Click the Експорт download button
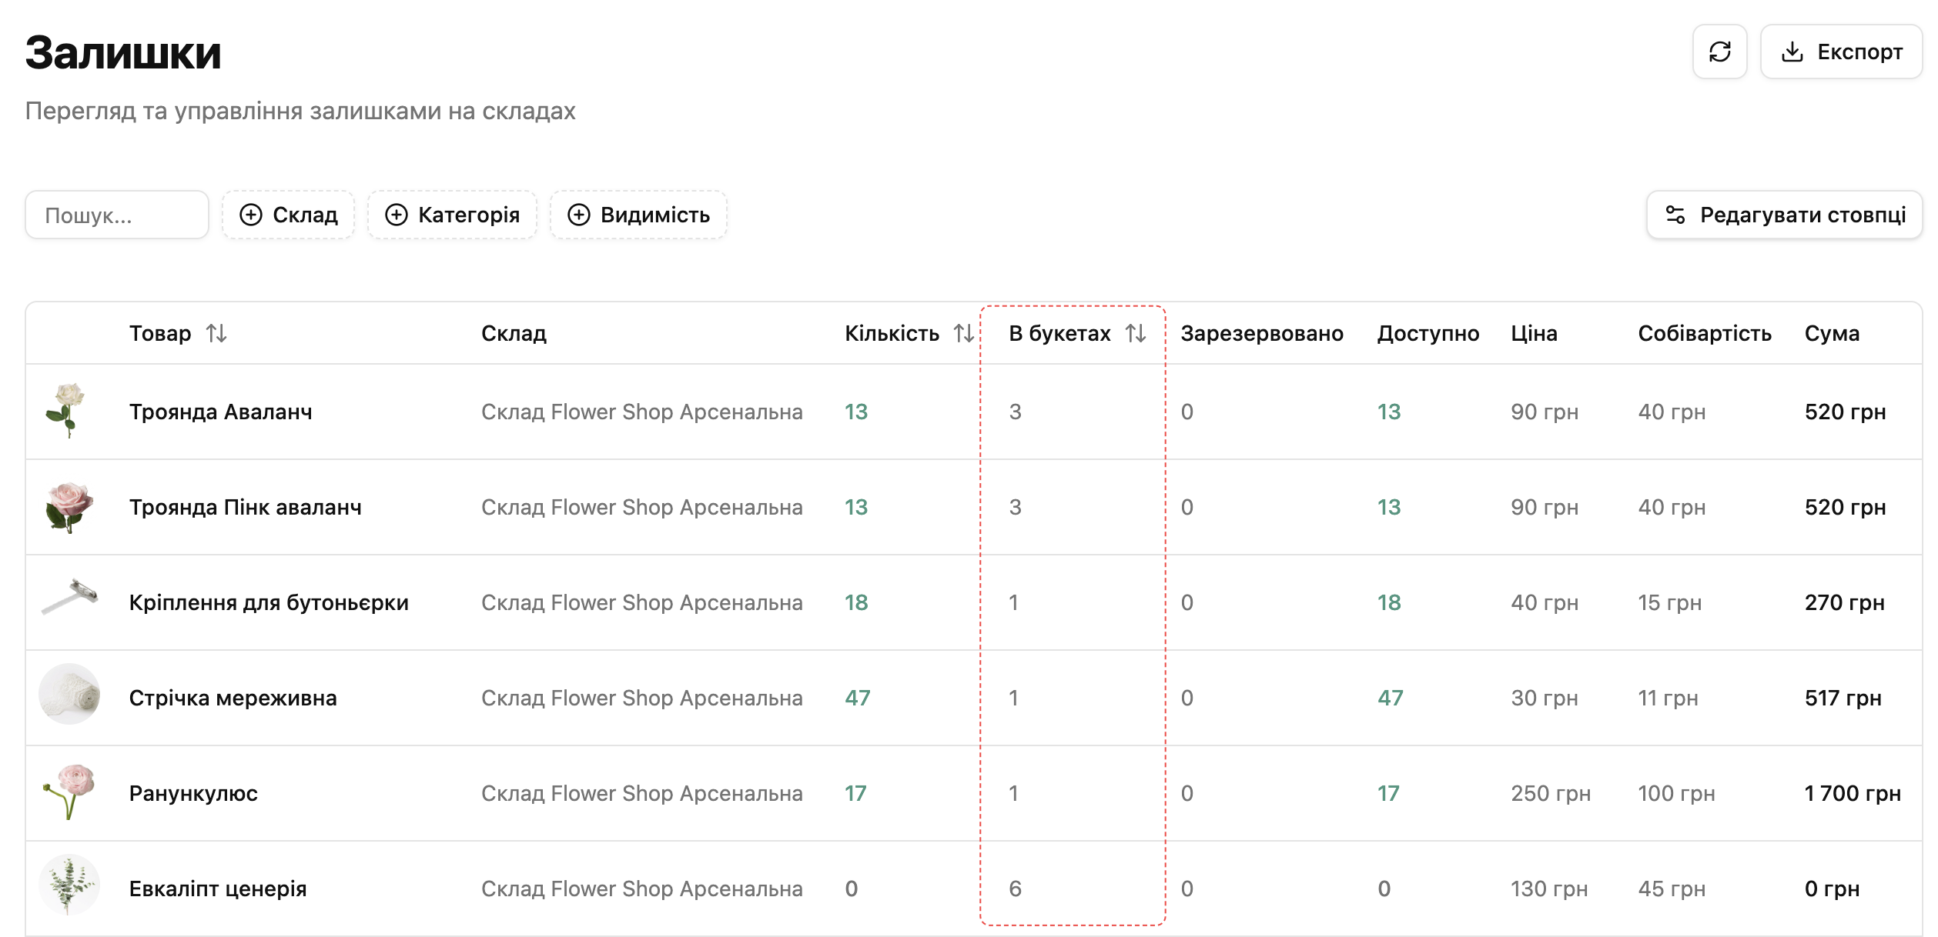The image size is (1938, 937). (x=1840, y=52)
